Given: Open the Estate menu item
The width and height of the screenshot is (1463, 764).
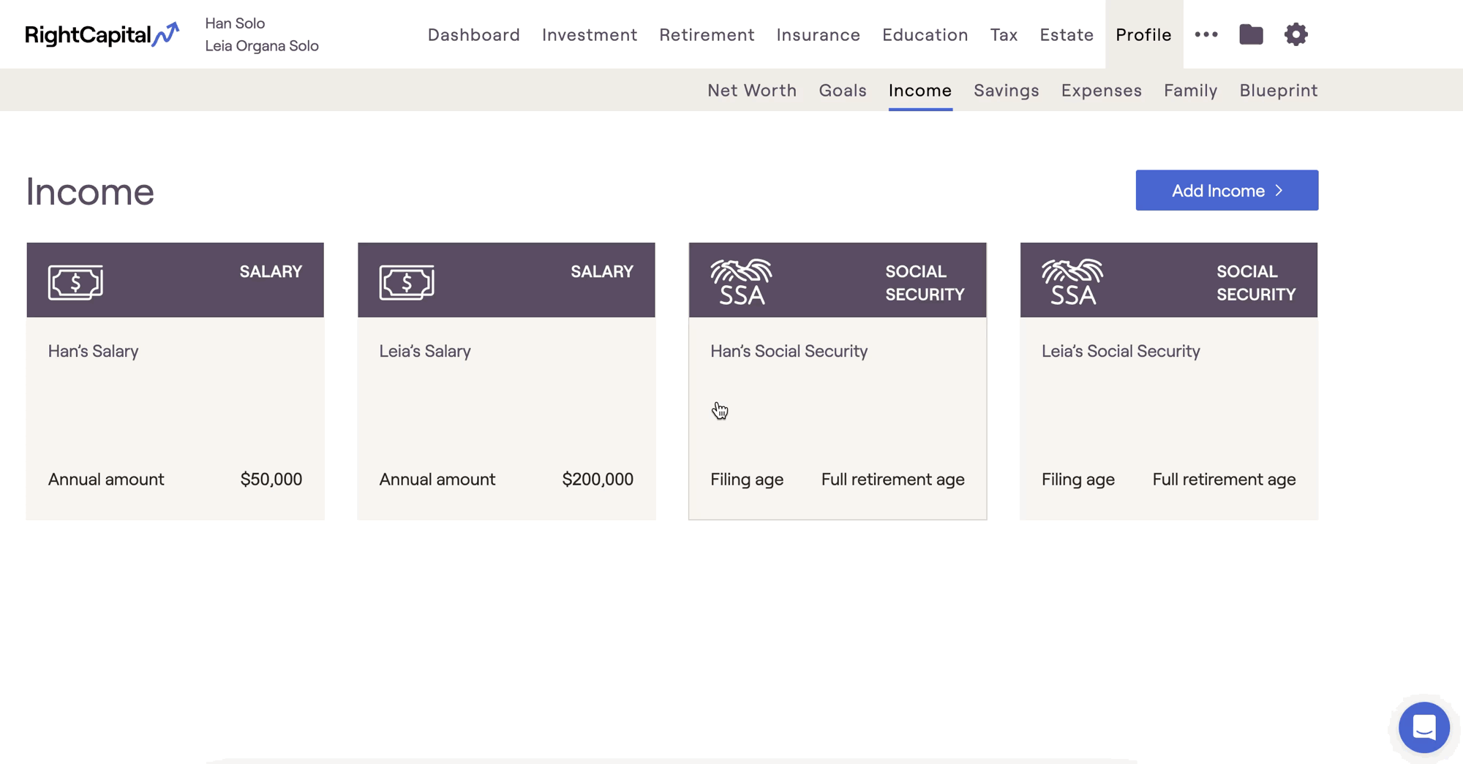Looking at the screenshot, I should (1067, 34).
